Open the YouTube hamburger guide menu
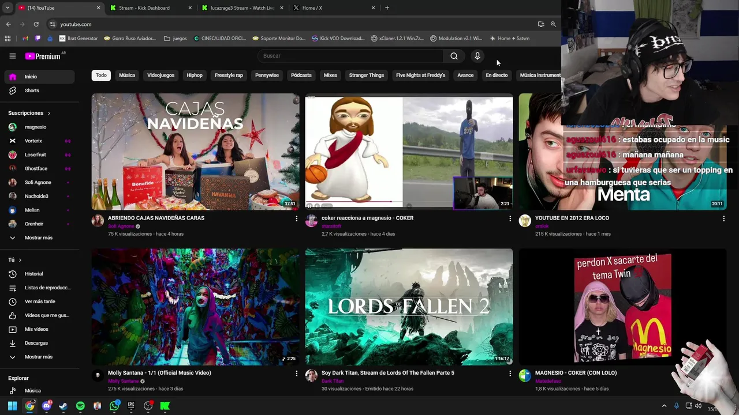The height and width of the screenshot is (415, 739). (x=12, y=56)
